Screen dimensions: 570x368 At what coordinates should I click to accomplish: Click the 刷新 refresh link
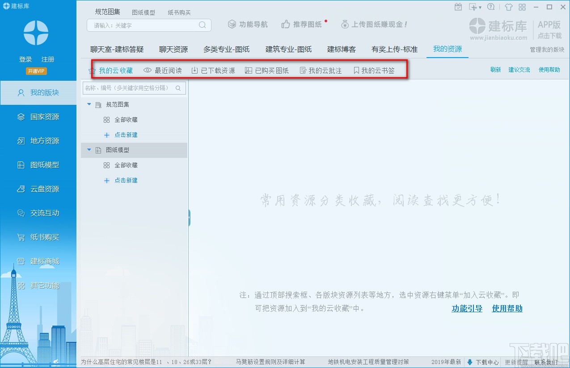[x=495, y=70]
